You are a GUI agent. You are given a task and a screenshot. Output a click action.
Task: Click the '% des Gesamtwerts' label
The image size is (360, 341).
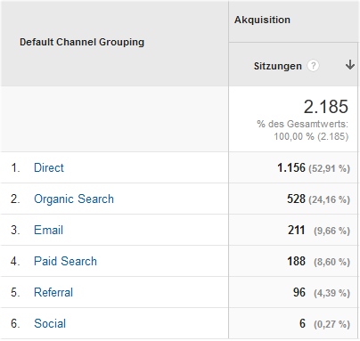click(303, 124)
